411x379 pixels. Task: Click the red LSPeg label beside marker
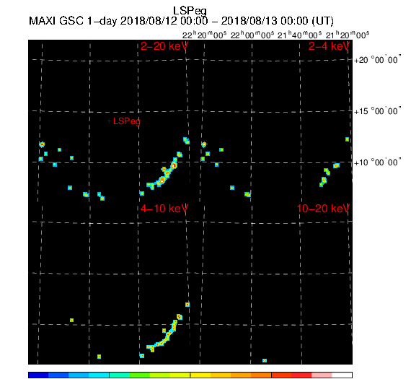pos(127,121)
